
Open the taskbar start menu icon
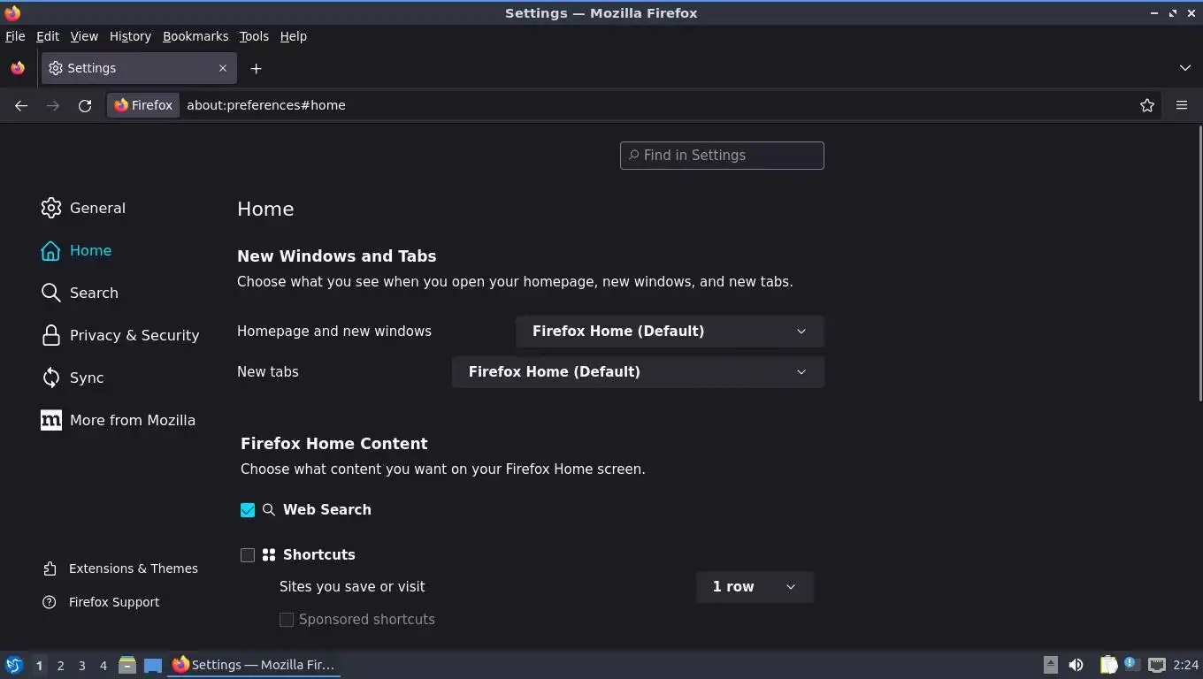click(x=14, y=665)
